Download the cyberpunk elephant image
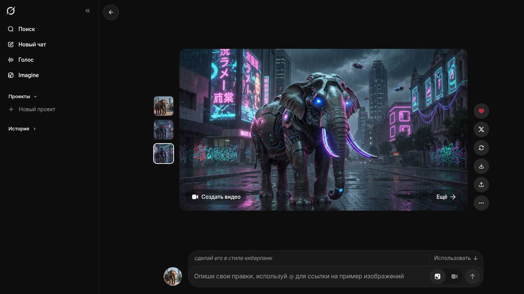The image size is (524, 294). point(481,166)
